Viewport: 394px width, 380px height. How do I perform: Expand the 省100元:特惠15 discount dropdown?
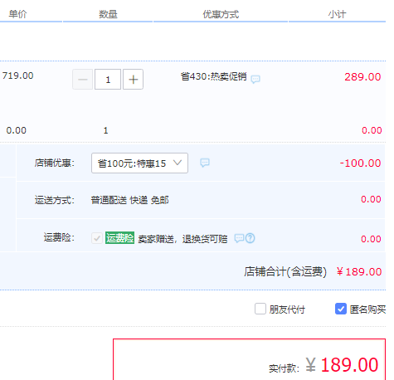[x=139, y=163]
